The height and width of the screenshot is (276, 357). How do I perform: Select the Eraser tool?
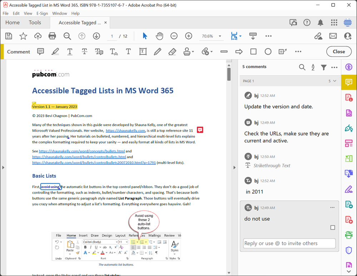tap(172, 52)
